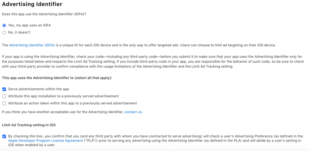311x151 pixels.
Task: Toggle the Limit Ad Tracking confirmation checkbox
Action: point(4,136)
